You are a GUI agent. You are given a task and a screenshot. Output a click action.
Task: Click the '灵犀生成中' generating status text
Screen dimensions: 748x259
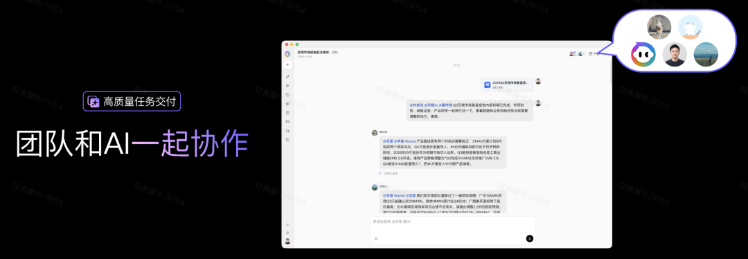[390, 174]
